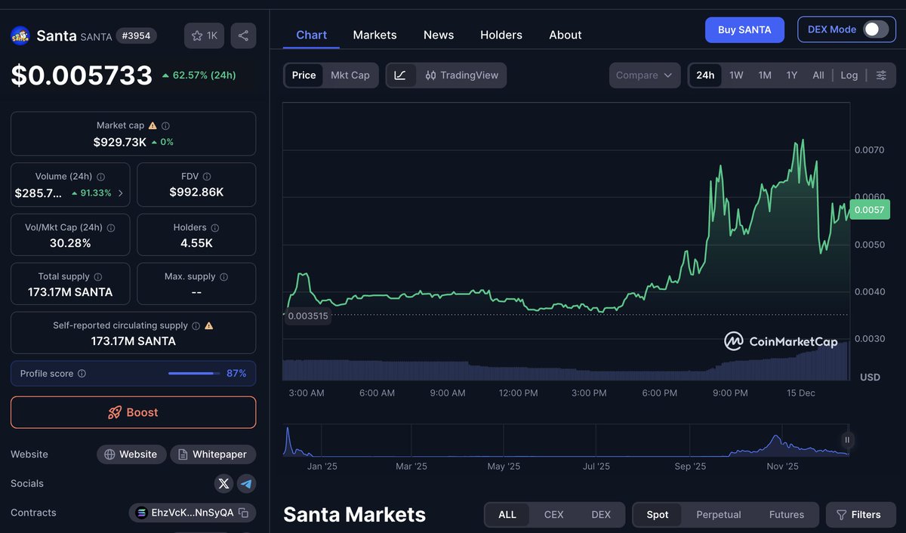Viewport: 906px width, 533px height.
Task: Select Spot market type
Action: coord(658,515)
